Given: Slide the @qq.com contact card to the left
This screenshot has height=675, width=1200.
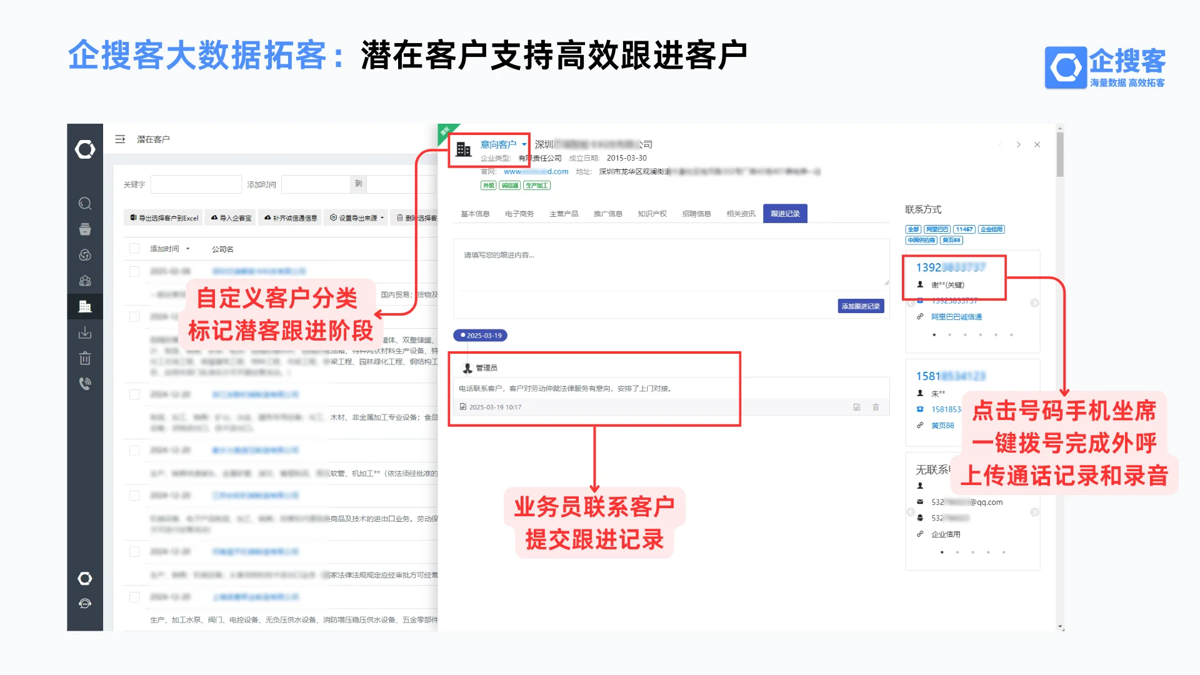Looking at the screenshot, I should pyautogui.click(x=911, y=512).
